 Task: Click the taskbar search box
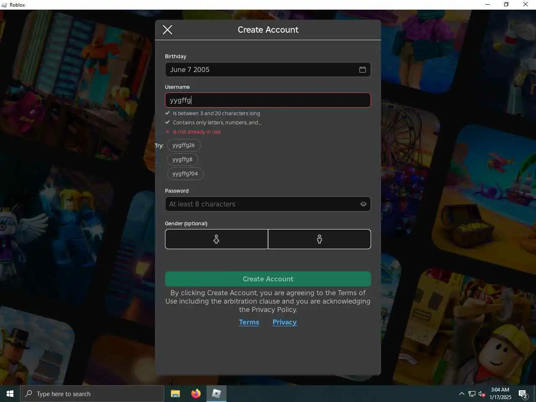(92, 394)
